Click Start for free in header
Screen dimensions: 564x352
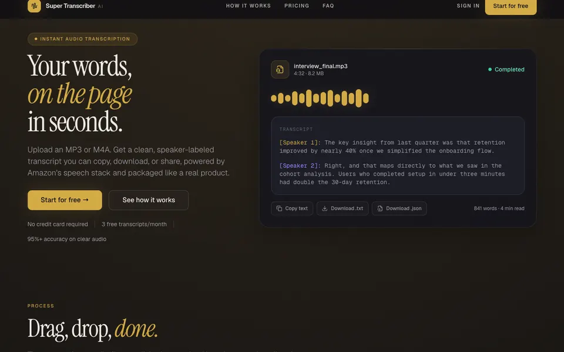[x=511, y=6]
